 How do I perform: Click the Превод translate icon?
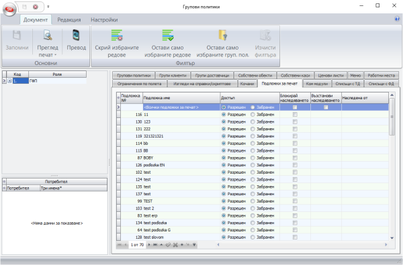(76, 36)
